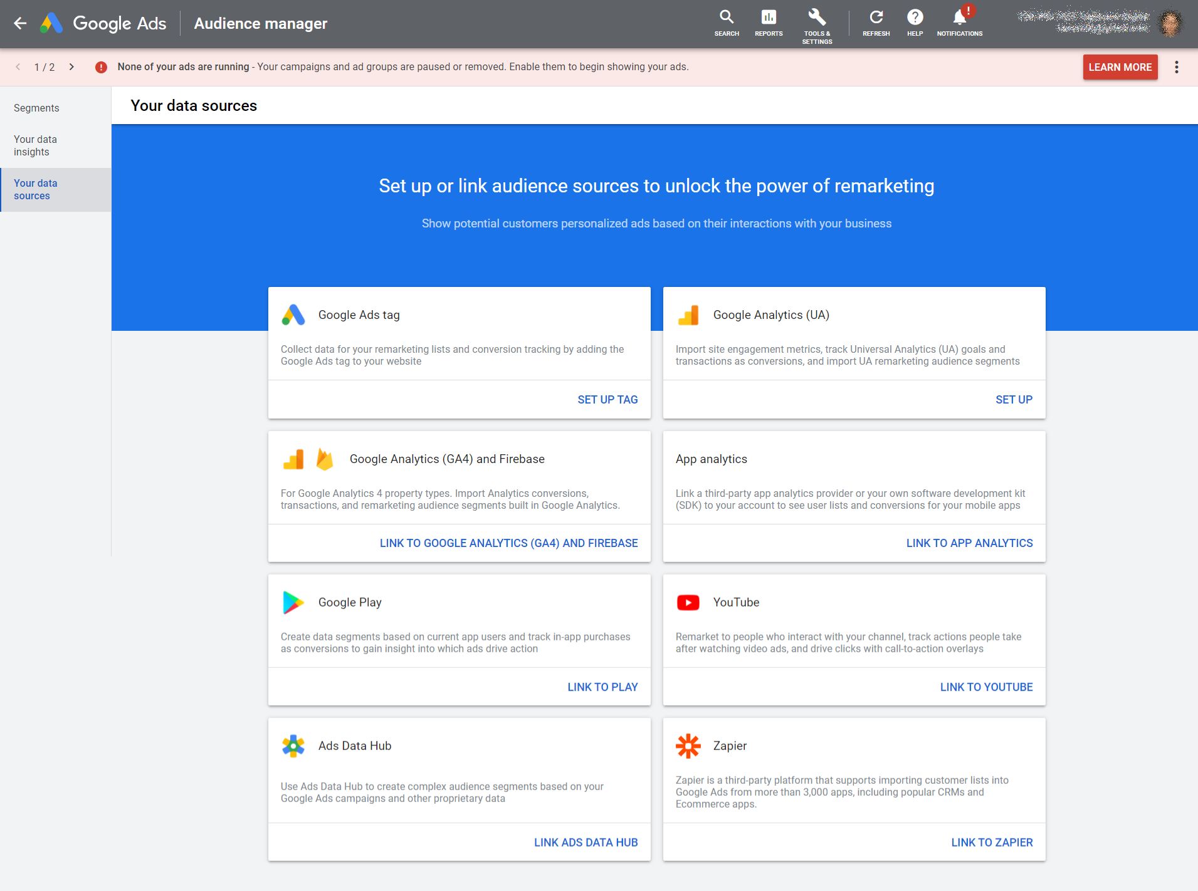1198x891 pixels.
Task: Click the Google Play icon on its card
Action: 293,602
